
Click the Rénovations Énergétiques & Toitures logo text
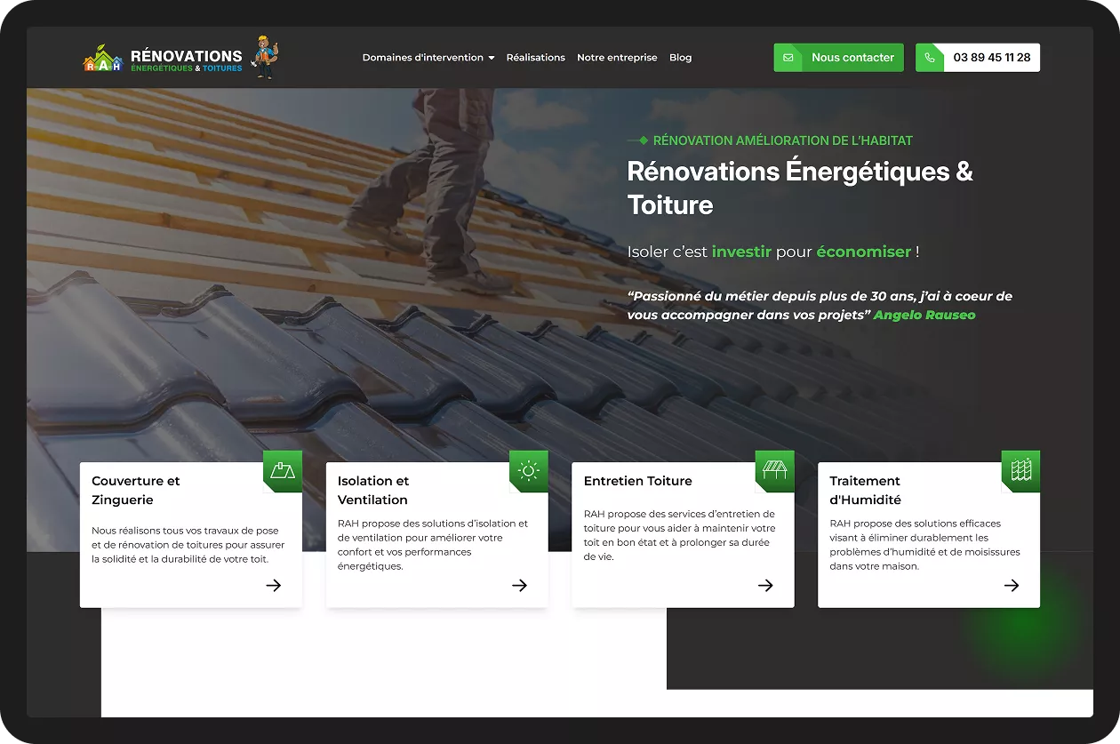(x=187, y=60)
